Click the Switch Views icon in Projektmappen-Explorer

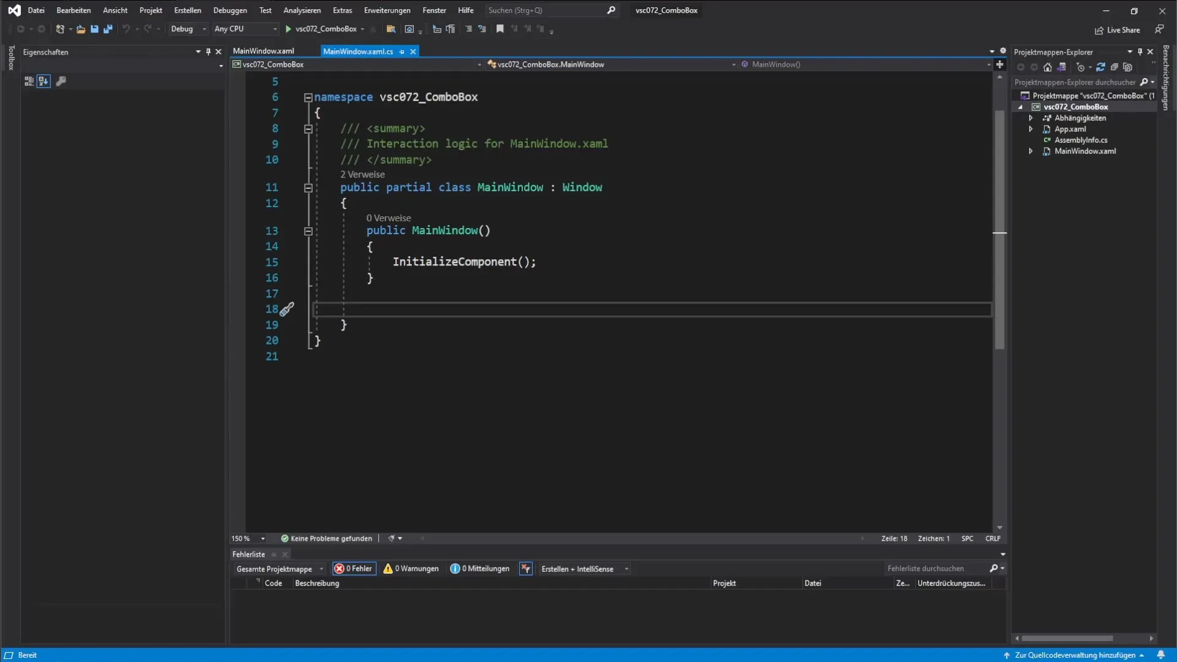(1062, 67)
